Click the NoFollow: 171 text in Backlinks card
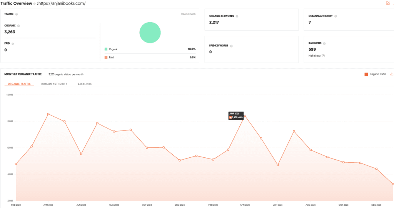Screen dimensions: 394x208 click(317, 56)
